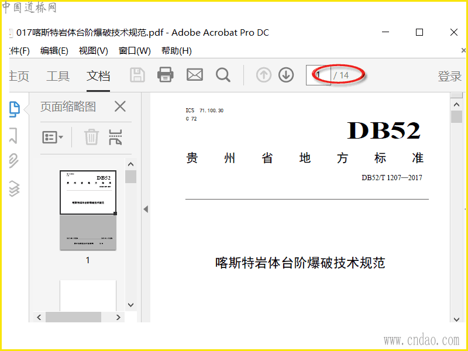Go to previous page up-arrow icon

point(264,75)
